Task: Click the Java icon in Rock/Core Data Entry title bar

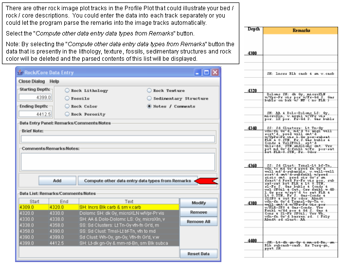Action: click(20, 72)
